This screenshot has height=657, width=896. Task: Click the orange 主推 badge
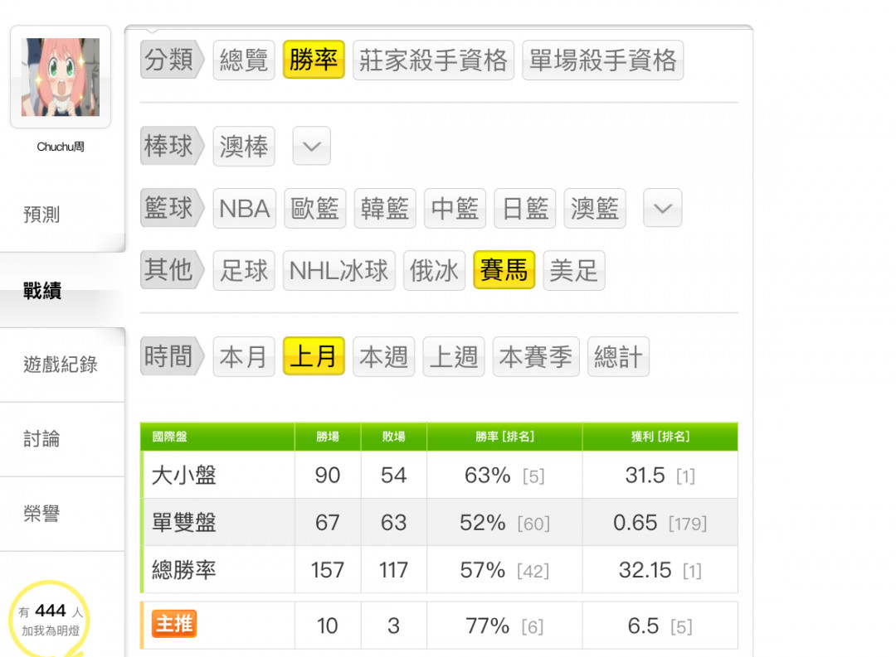pos(174,624)
